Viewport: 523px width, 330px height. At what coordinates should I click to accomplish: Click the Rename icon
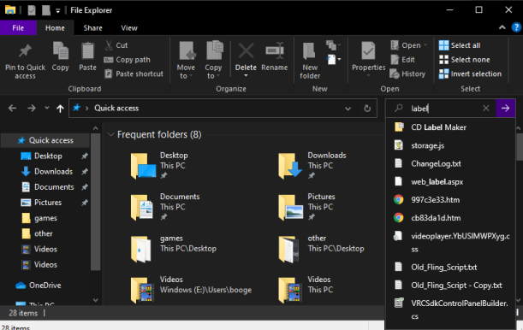click(x=275, y=50)
